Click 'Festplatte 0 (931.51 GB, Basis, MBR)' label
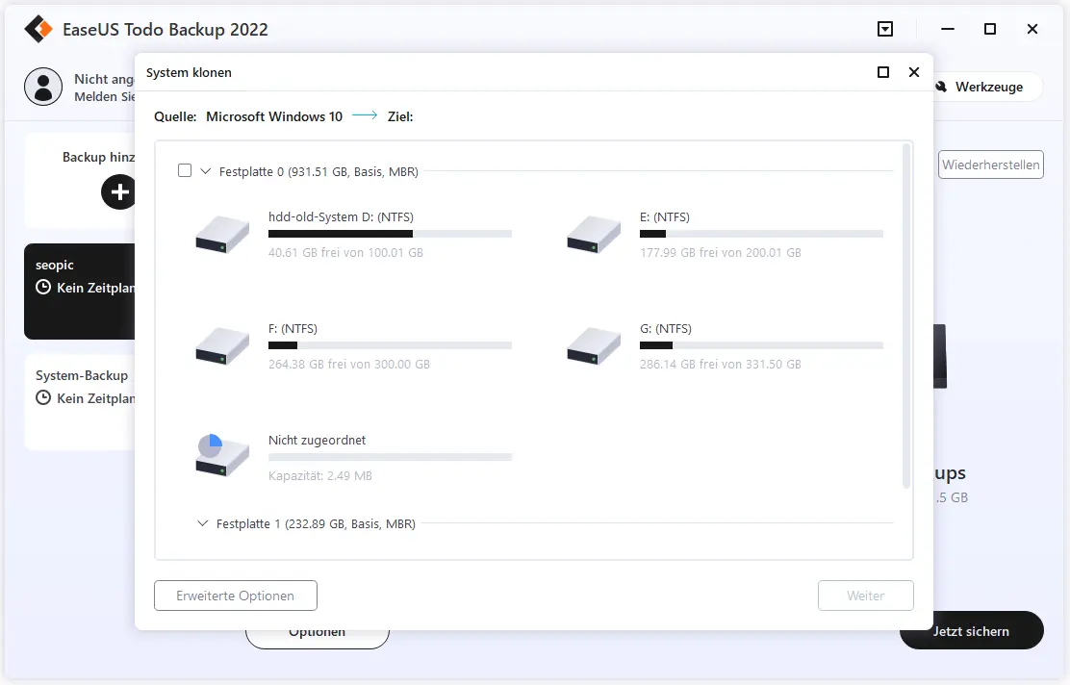This screenshot has height=685, width=1070. 318,172
